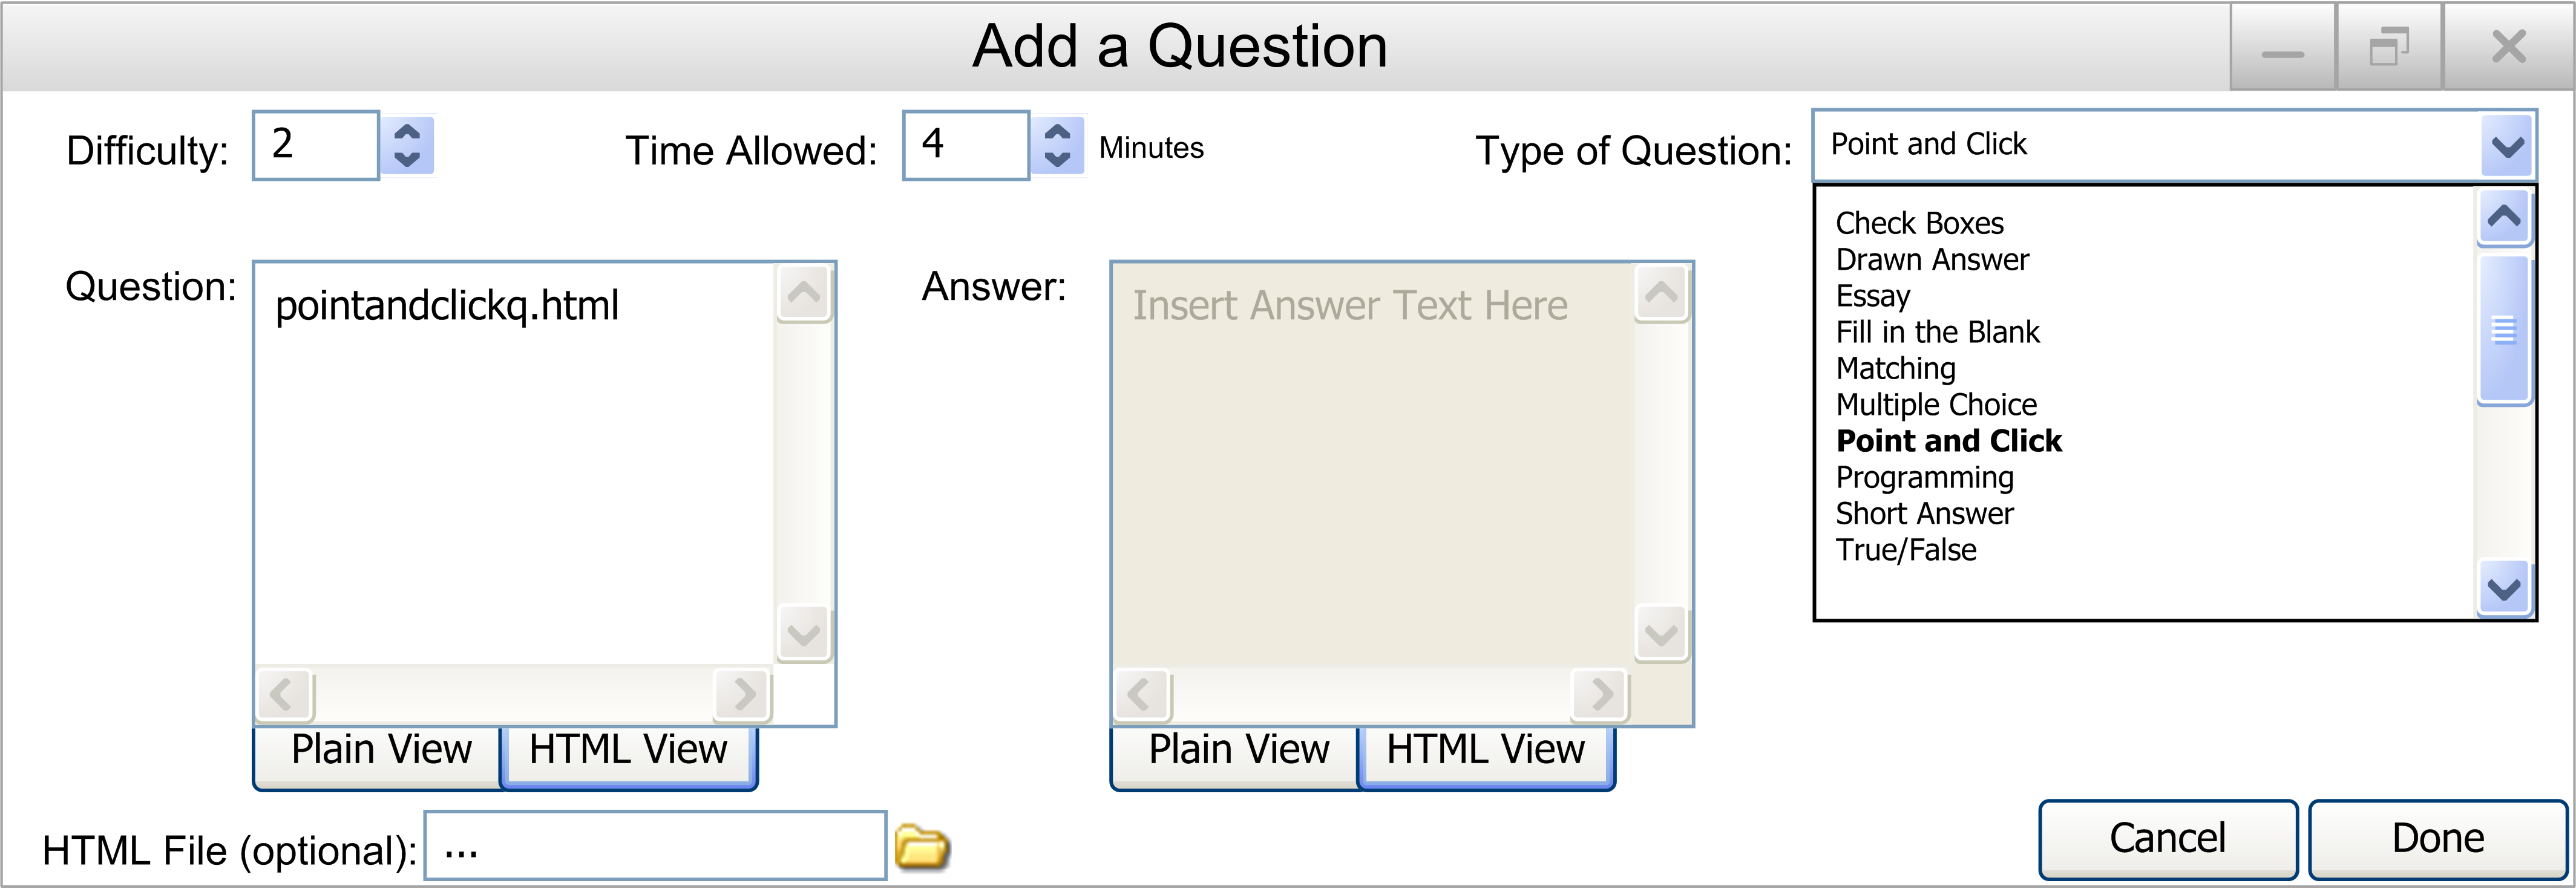Image resolution: width=2576 pixels, height=889 pixels.
Task: Click the Answer box scroll left arrow
Action: click(x=1140, y=693)
